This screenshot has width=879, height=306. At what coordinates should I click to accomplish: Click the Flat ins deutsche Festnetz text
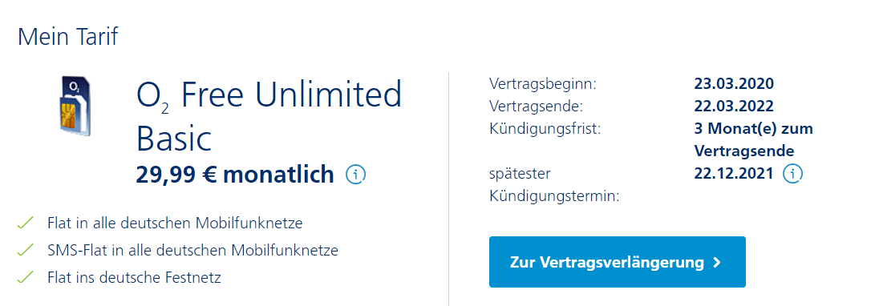coord(135,277)
